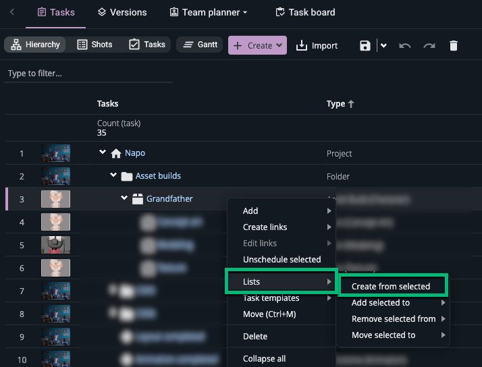Collapse the Grandfather asset build
The image size is (482, 367).
coord(124,198)
